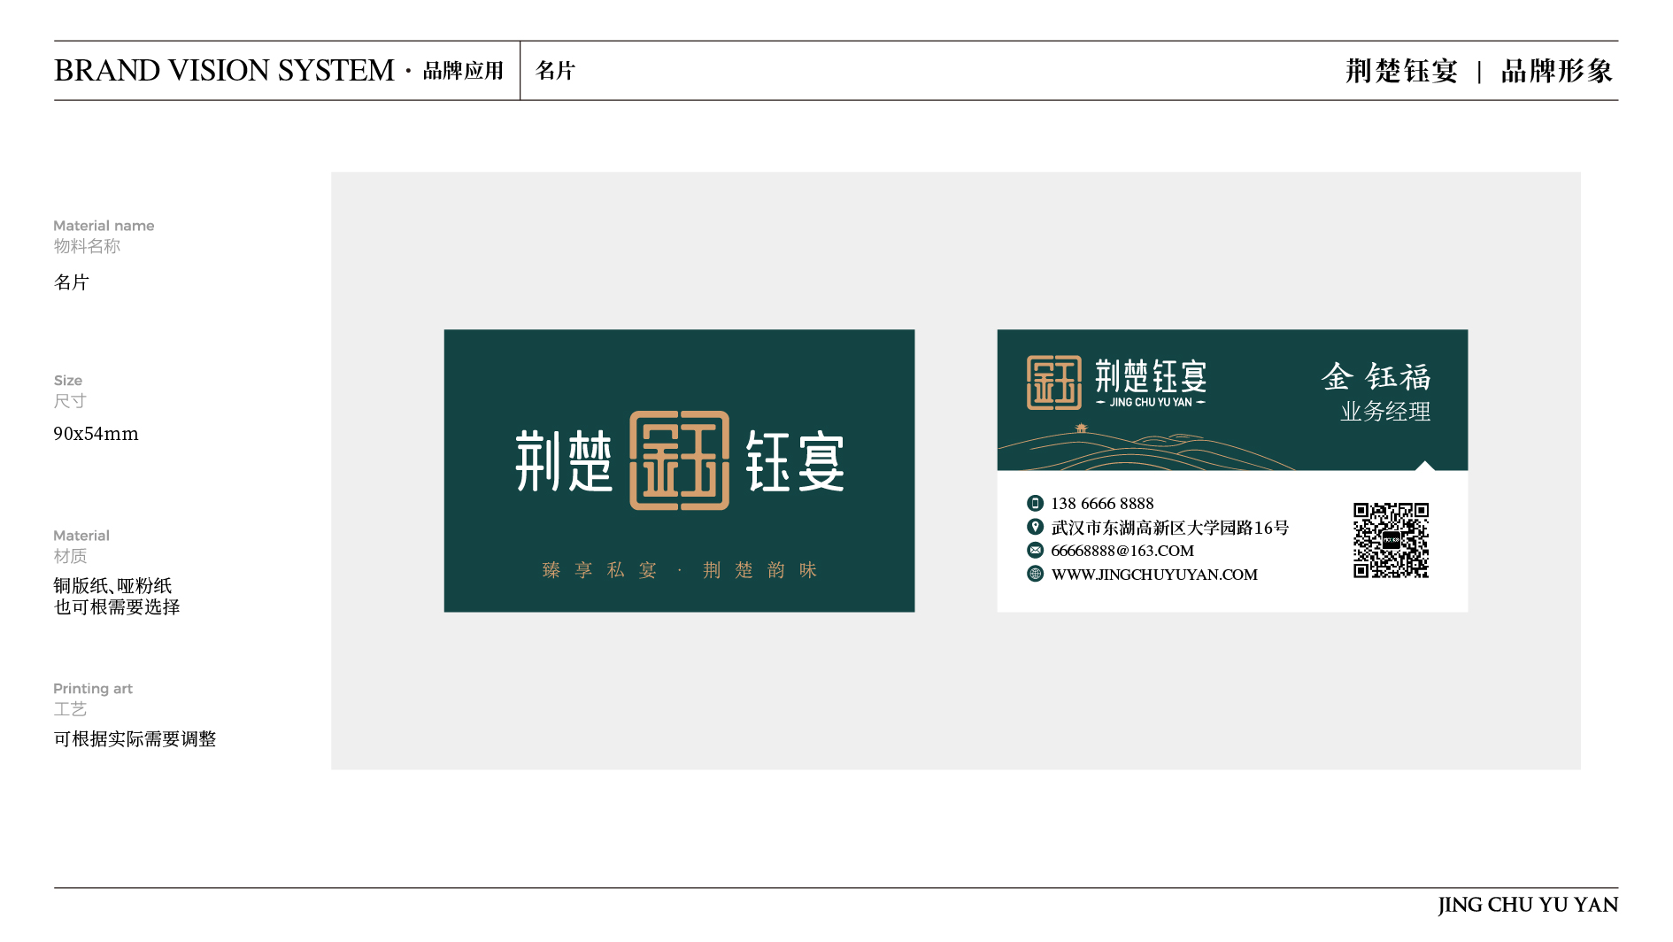Click the 品牌应用 header label
Viewport: 1673px width, 942px height.
point(463,71)
